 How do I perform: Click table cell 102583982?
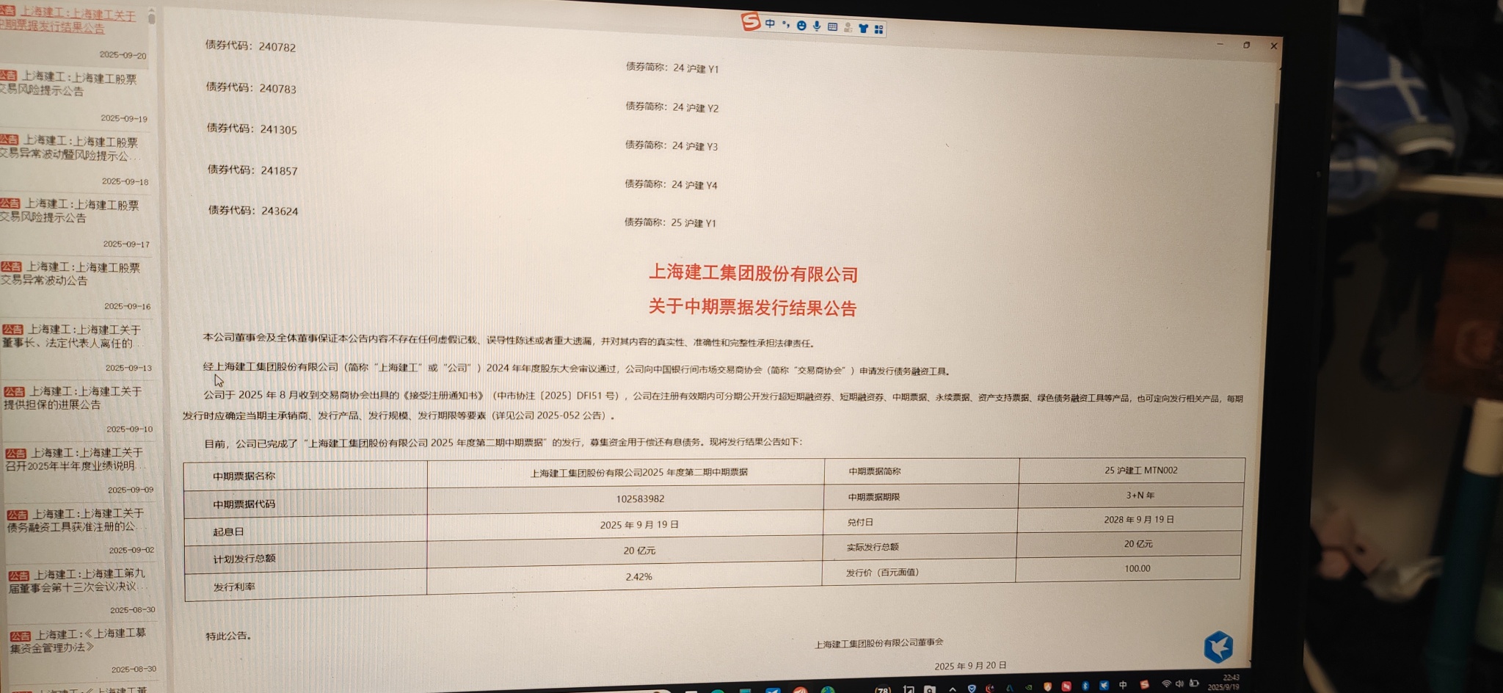coord(640,498)
